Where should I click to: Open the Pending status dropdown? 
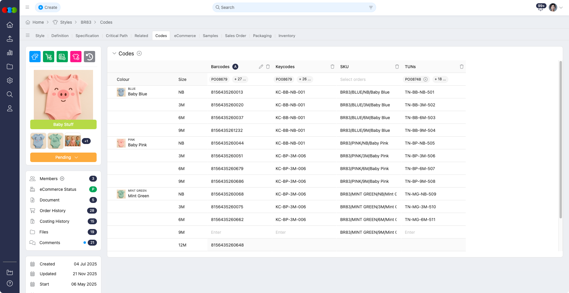[x=63, y=157]
